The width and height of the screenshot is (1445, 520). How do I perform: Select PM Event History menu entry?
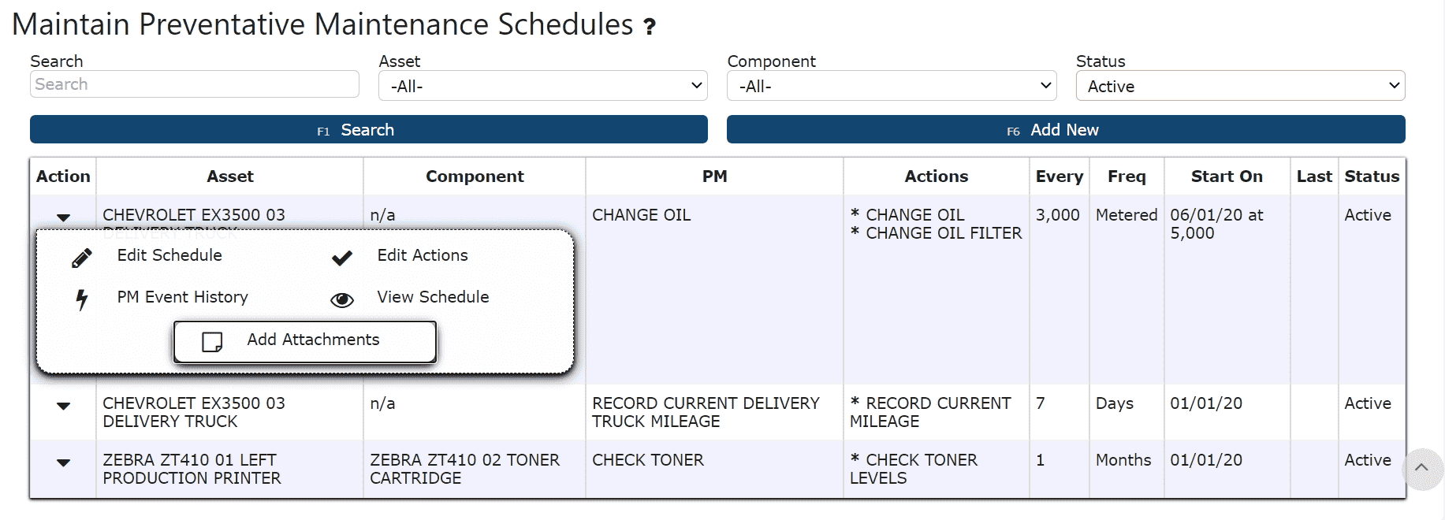click(182, 297)
